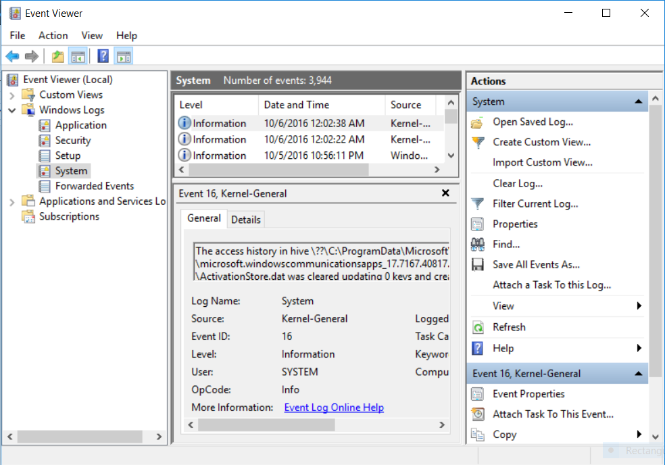Click Create Custom View funnel icon
This screenshot has width=665, height=465.
[478, 143]
